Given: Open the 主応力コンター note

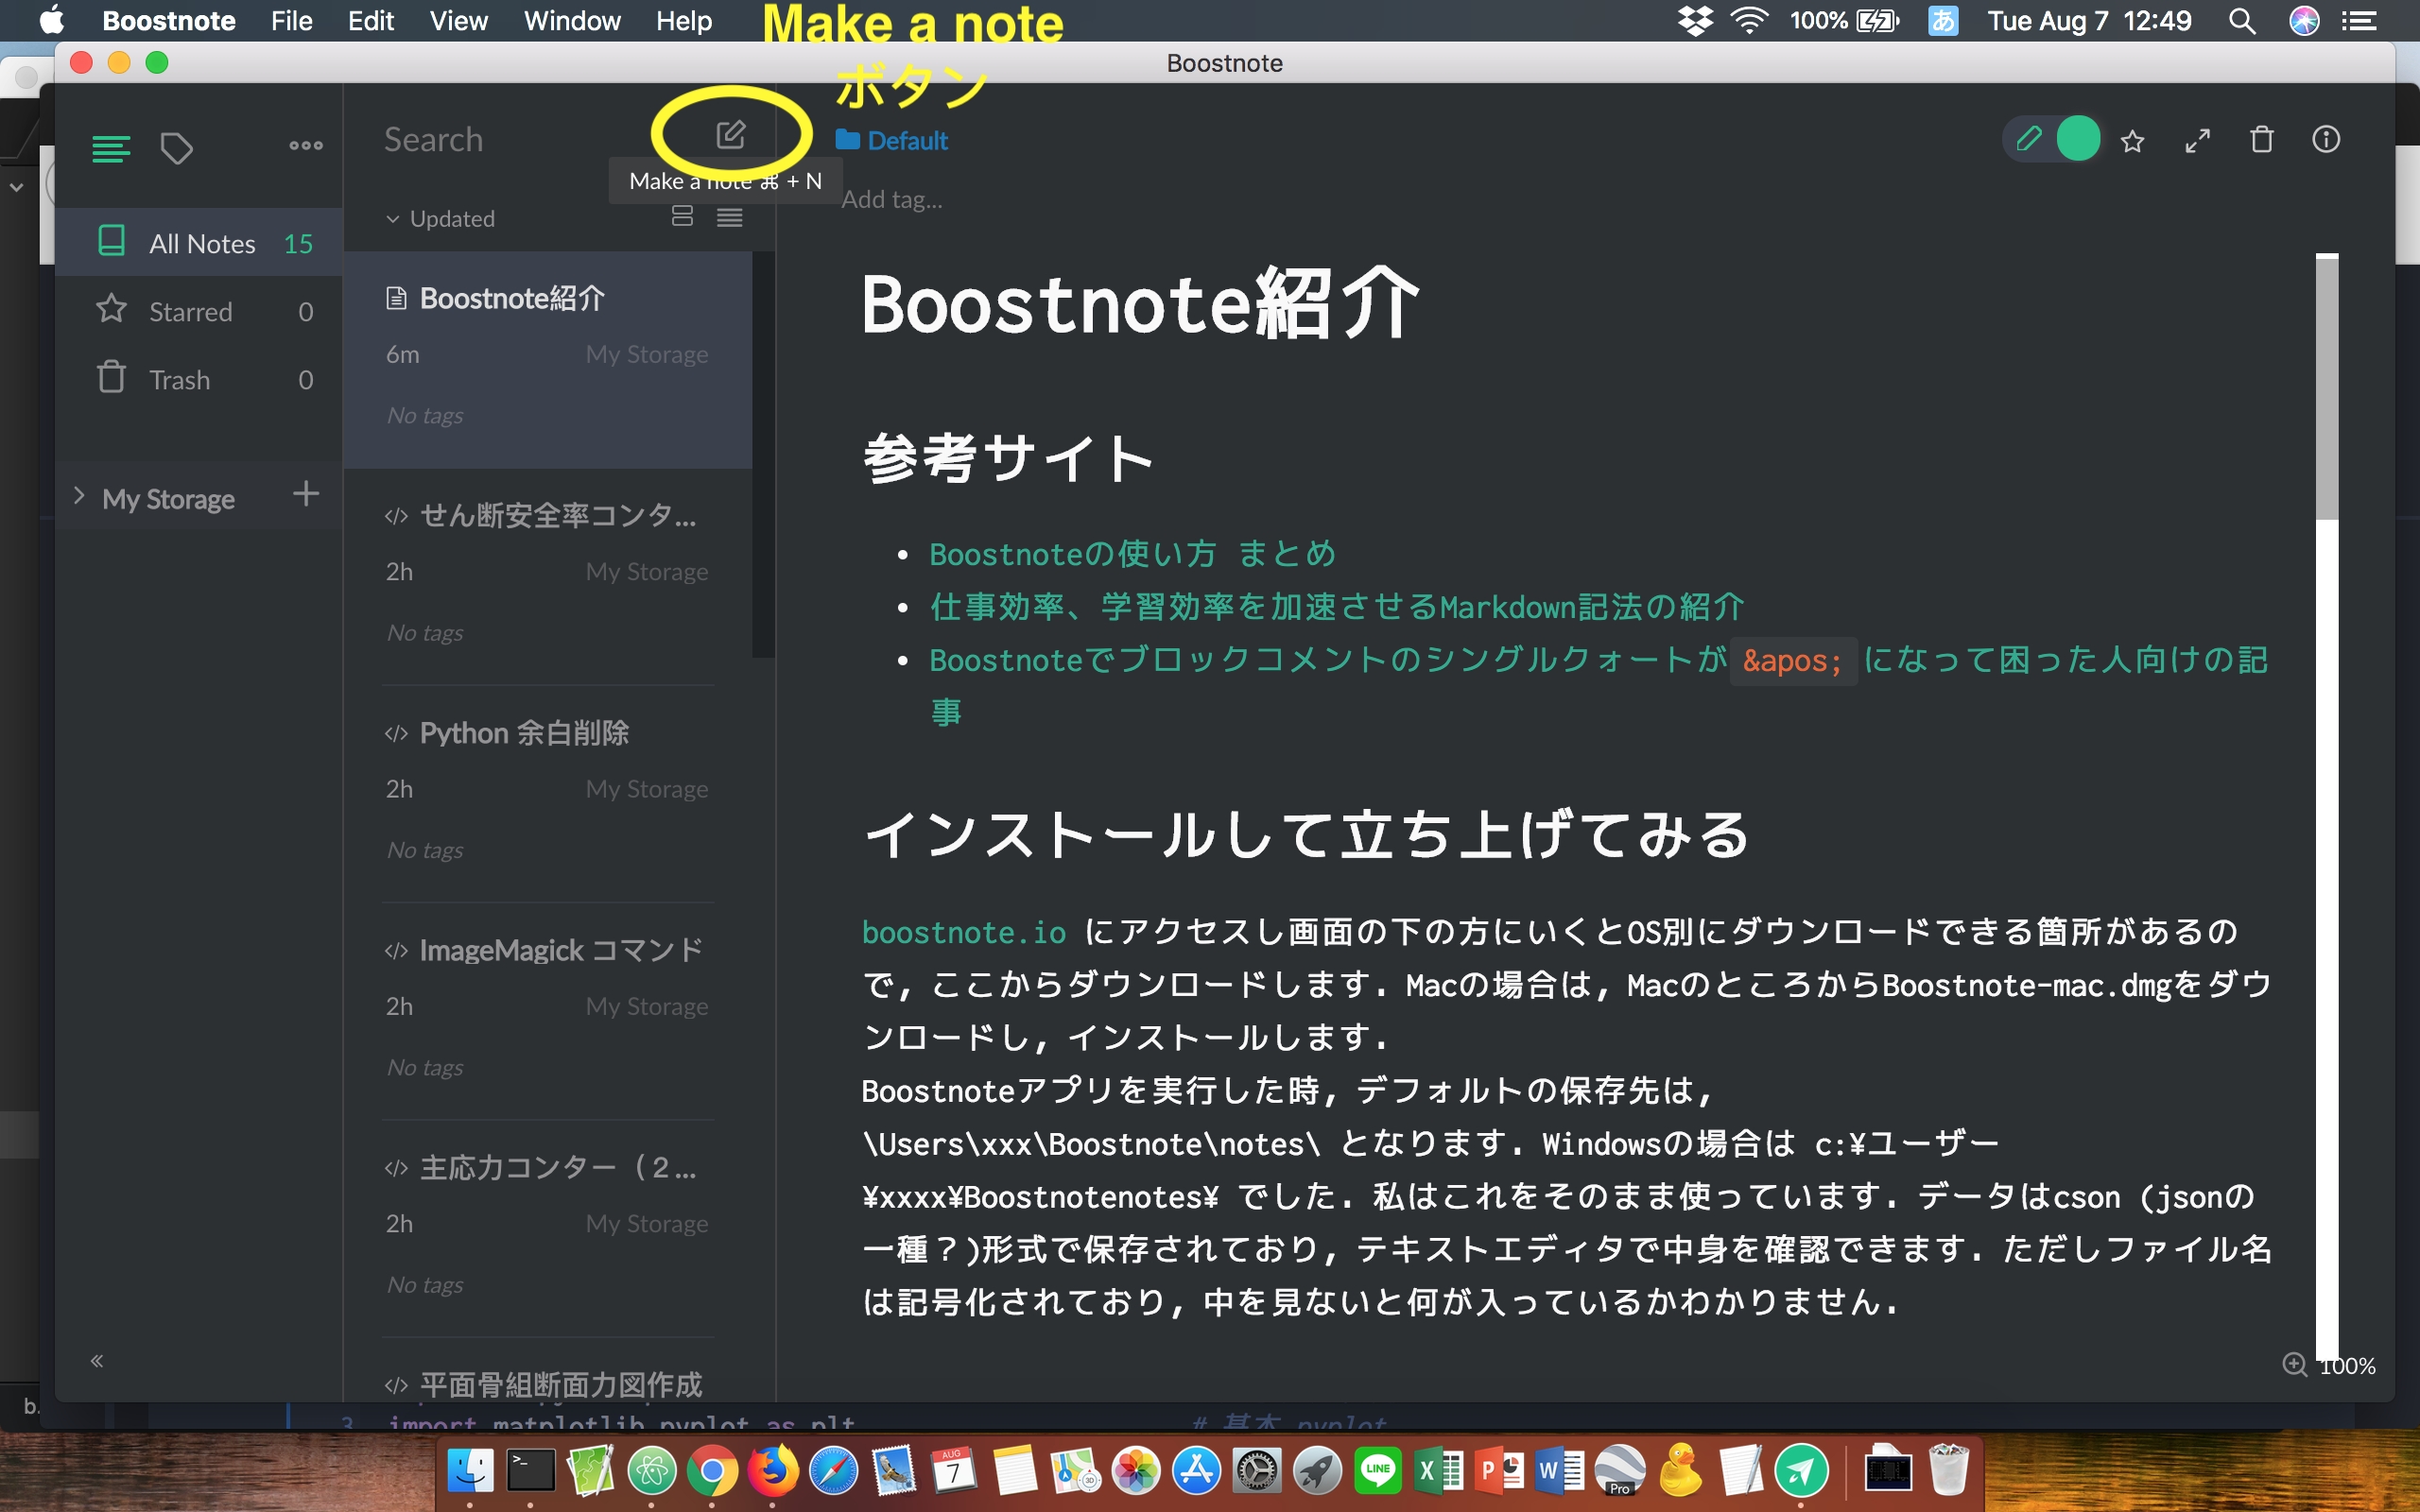Looking at the screenshot, I should [548, 1228].
